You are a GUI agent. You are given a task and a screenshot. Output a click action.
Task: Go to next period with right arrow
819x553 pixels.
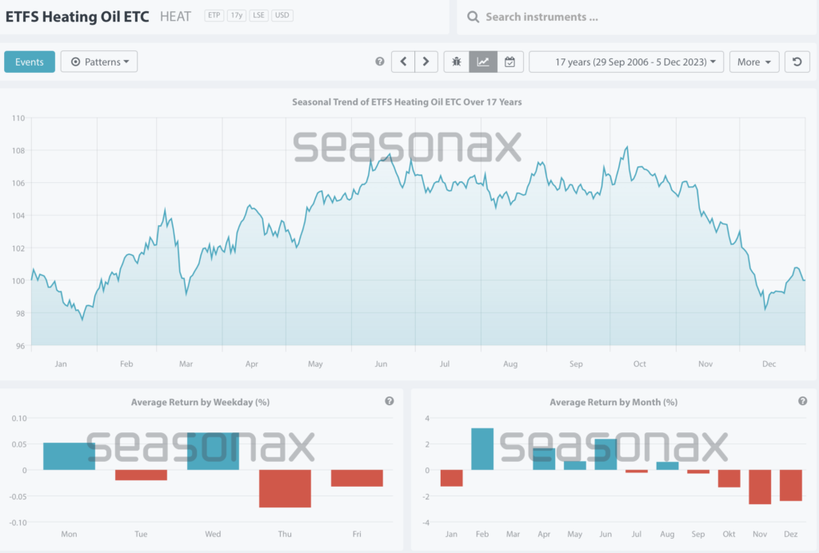point(426,62)
